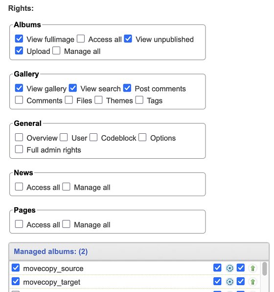The image size is (274, 292).
Task: Click the managed albums list scrollbar thumb
Action: (x=264, y=268)
